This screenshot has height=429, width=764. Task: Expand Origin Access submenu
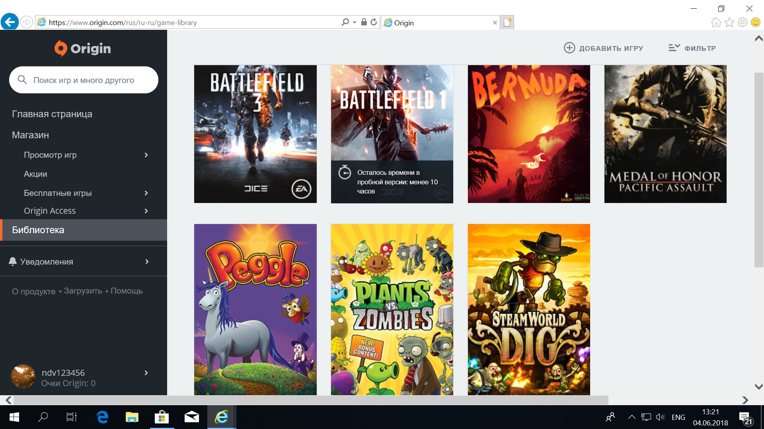146,211
